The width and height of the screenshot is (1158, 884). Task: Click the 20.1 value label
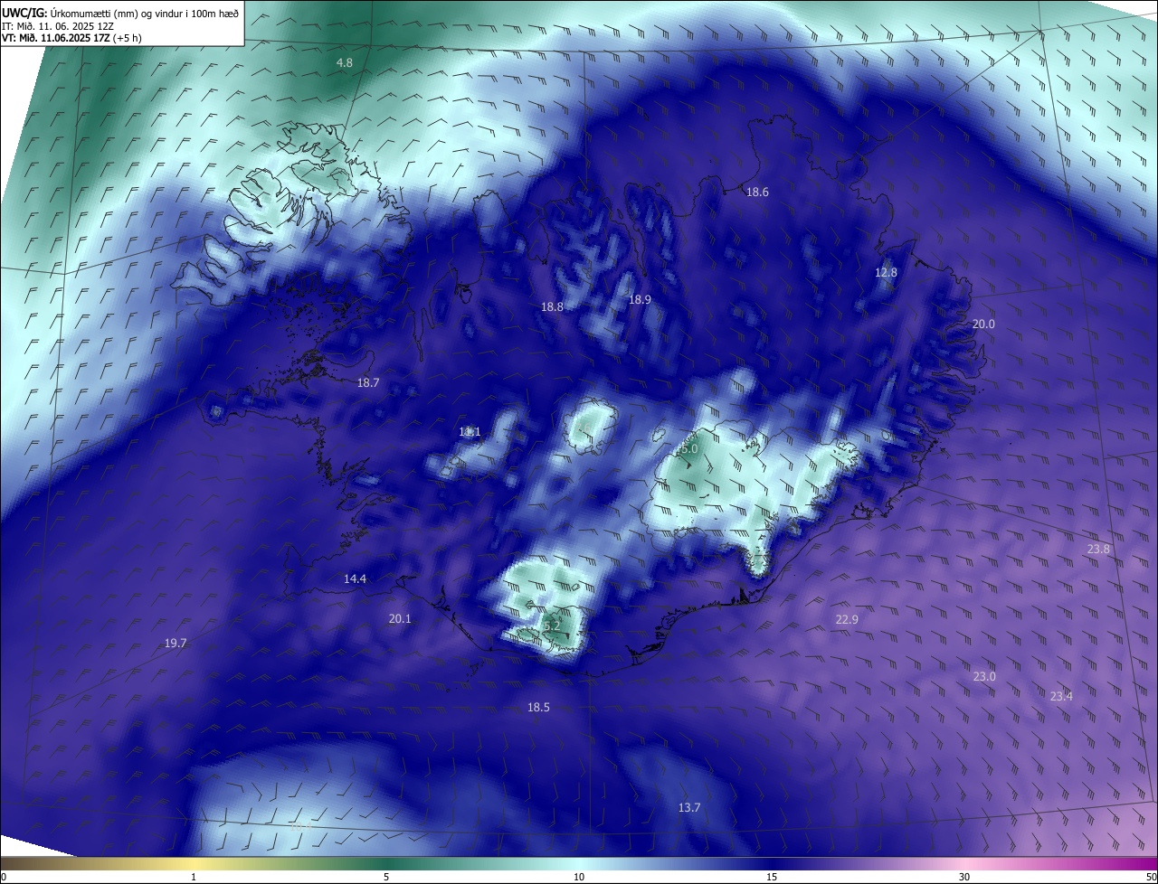400,619
